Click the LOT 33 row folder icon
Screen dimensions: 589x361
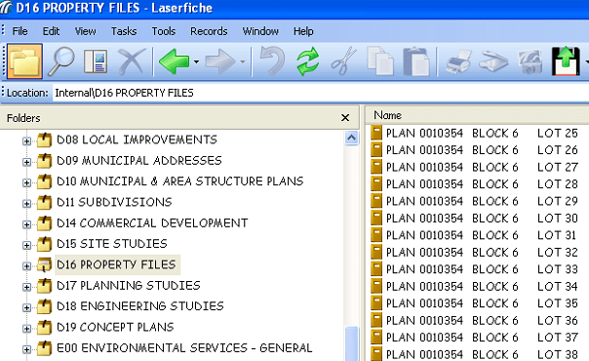[376, 268]
